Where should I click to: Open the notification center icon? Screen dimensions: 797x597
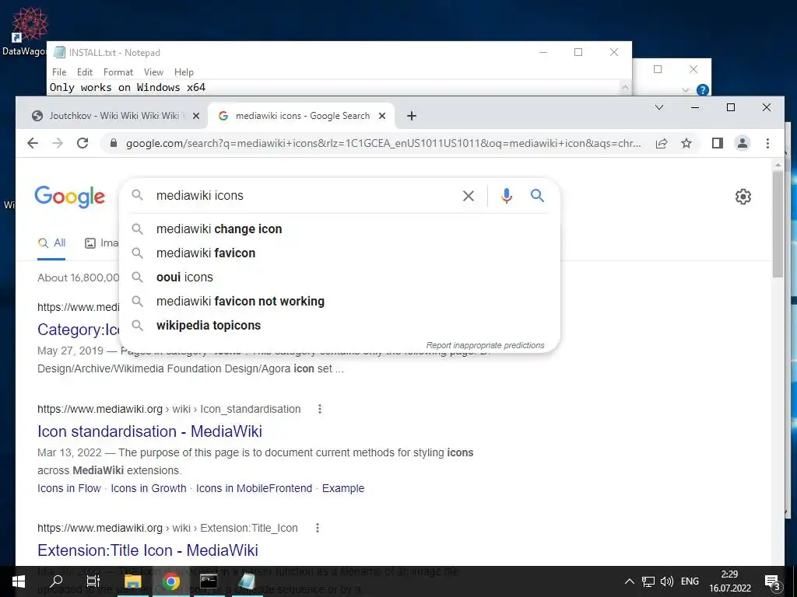tap(773, 582)
